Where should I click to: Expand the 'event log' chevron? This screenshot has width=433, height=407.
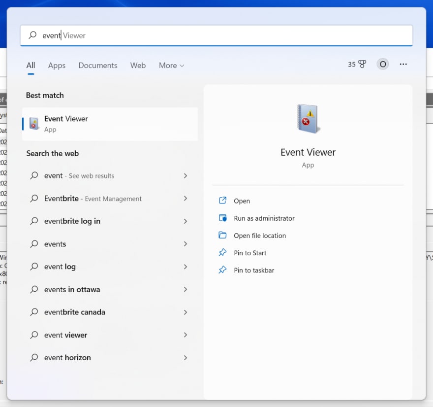click(x=186, y=267)
